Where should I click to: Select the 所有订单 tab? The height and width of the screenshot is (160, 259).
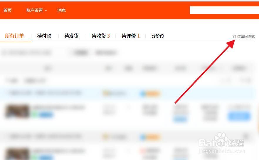tap(15, 36)
